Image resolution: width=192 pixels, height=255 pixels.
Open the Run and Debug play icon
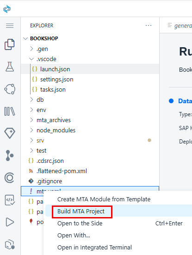tap(10, 222)
